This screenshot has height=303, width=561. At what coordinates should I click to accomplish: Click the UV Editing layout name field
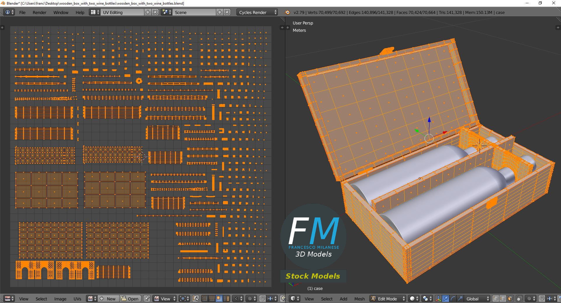pos(122,12)
